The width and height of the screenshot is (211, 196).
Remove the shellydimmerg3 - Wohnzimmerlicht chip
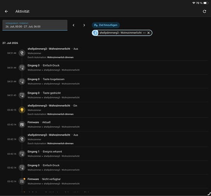[148, 33]
